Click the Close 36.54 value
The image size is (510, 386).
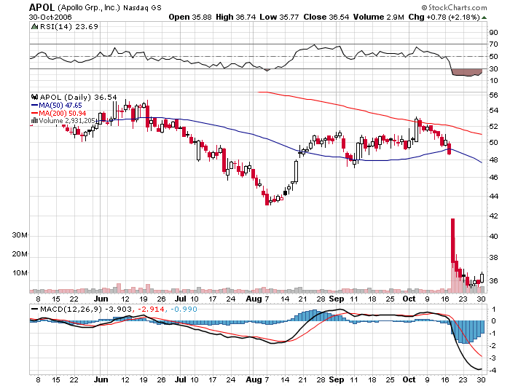click(x=326, y=17)
